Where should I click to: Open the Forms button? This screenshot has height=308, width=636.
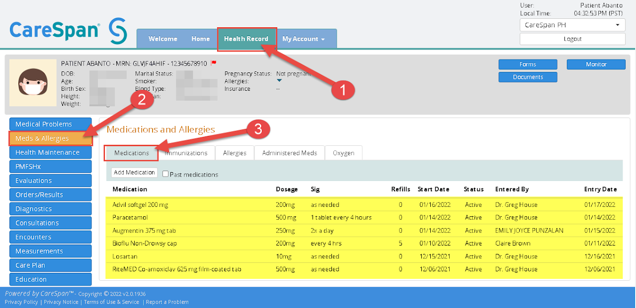click(528, 64)
